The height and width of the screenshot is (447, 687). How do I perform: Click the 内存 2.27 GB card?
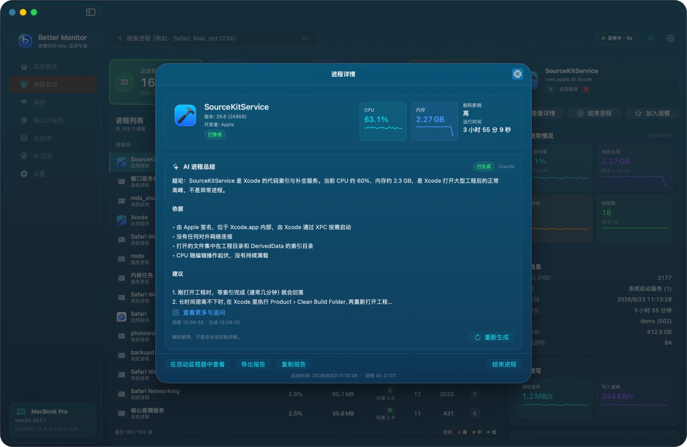435,121
